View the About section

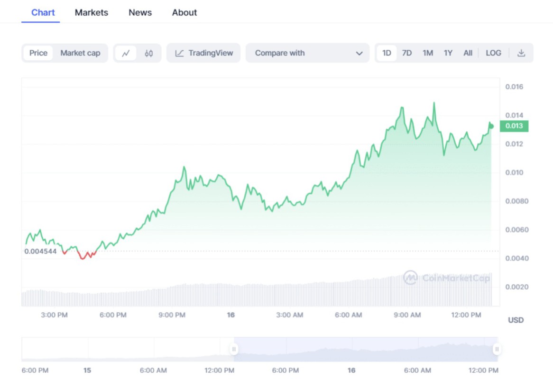(184, 12)
